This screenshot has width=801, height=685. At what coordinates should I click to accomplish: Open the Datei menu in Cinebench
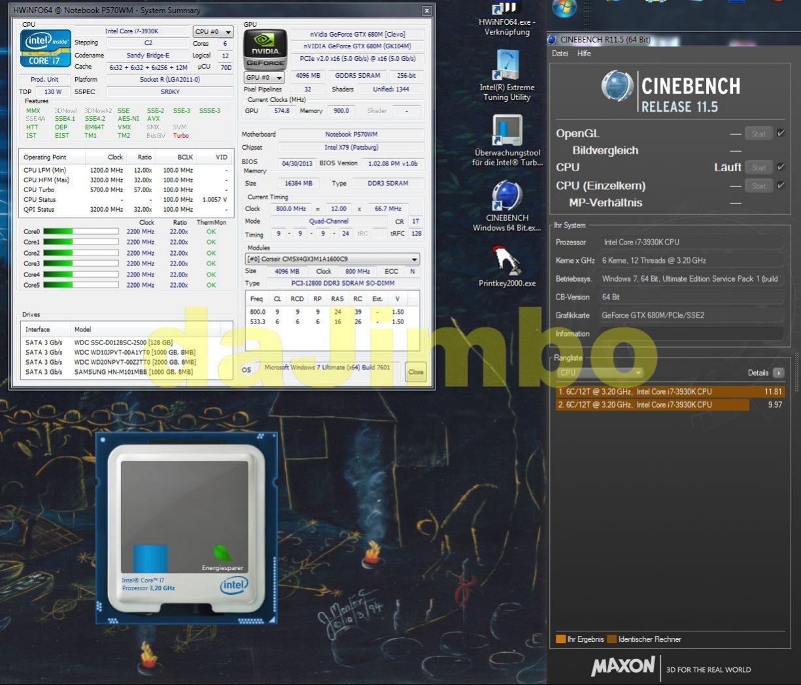(x=560, y=54)
